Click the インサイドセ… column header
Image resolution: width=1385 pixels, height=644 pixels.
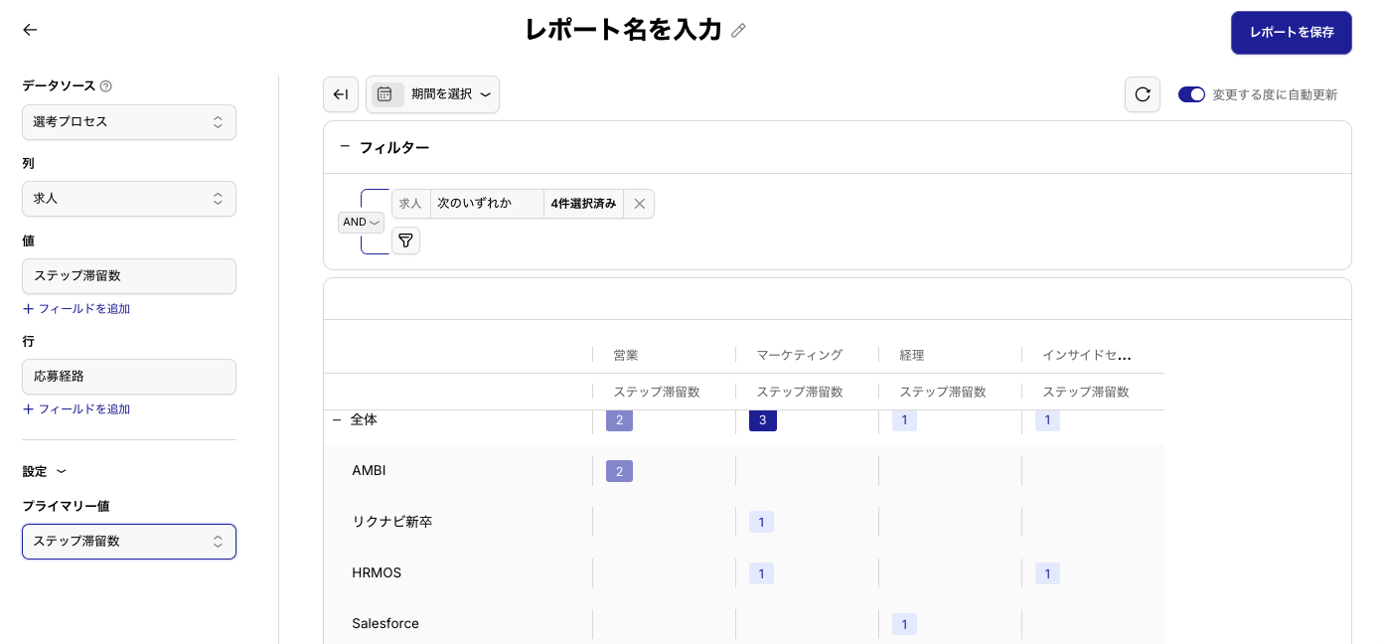[x=1087, y=355]
